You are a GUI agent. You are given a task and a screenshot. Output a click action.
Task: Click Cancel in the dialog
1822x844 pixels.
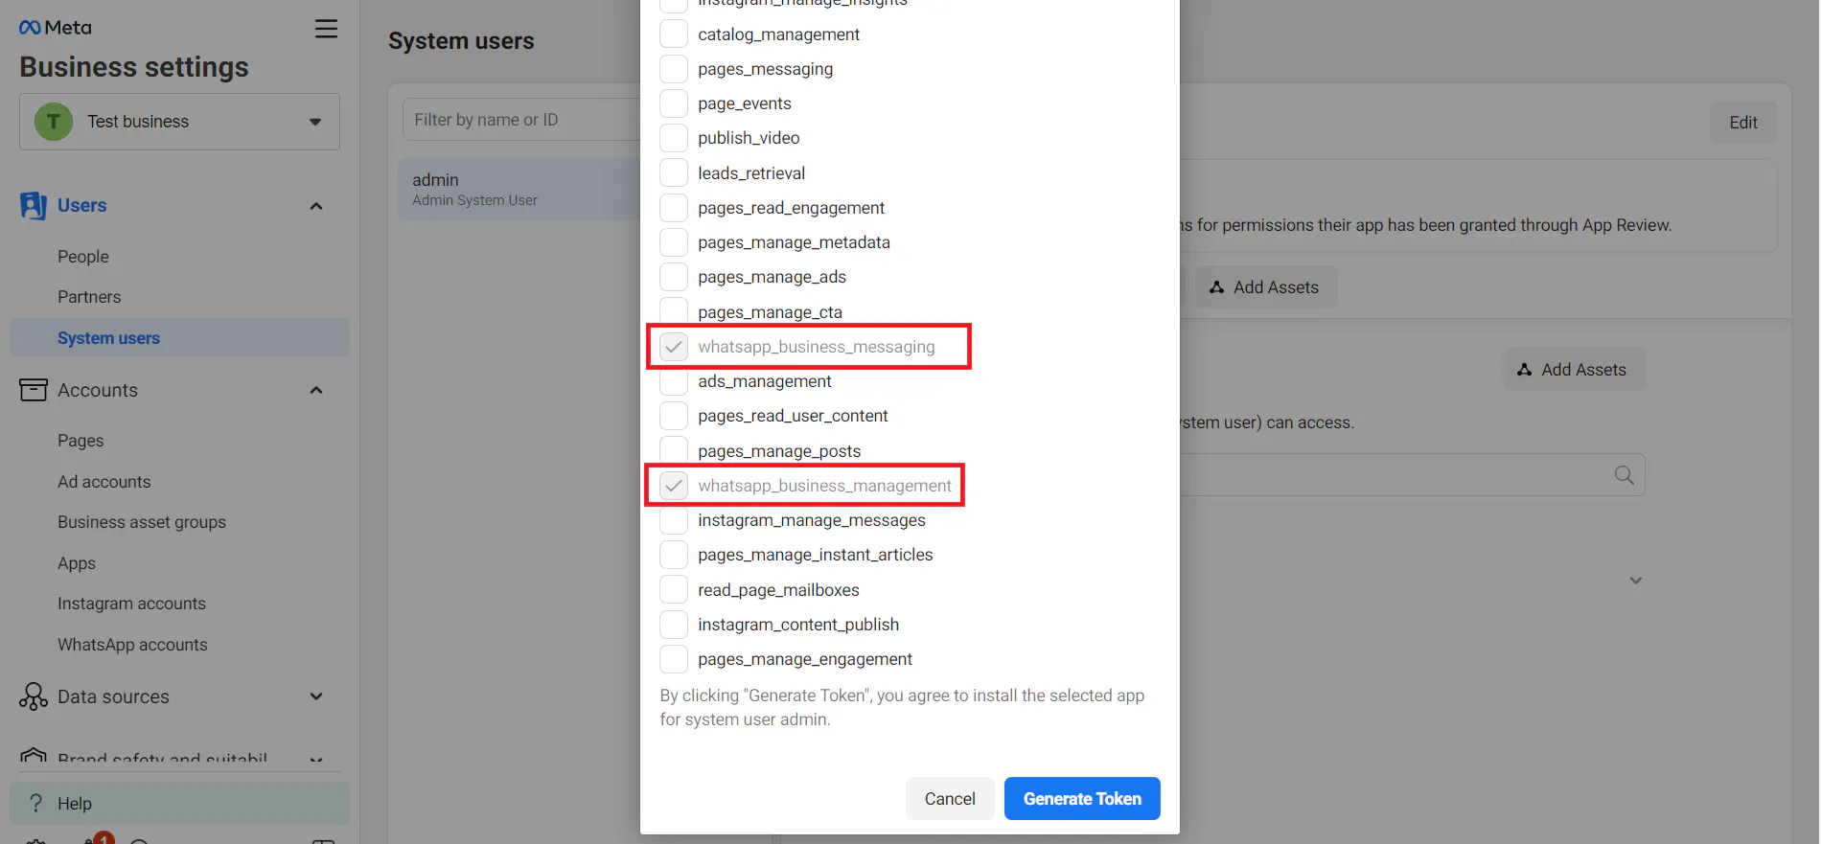(950, 799)
